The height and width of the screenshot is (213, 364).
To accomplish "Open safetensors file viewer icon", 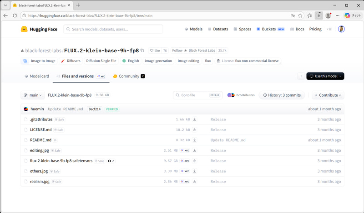I will pyautogui.click(x=111, y=161).
